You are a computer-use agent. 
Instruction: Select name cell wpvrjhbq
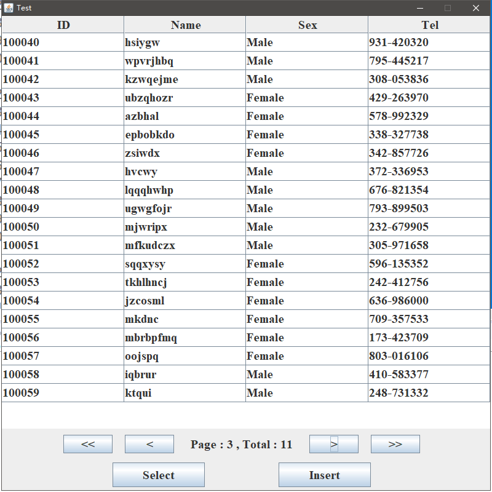point(185,61)
